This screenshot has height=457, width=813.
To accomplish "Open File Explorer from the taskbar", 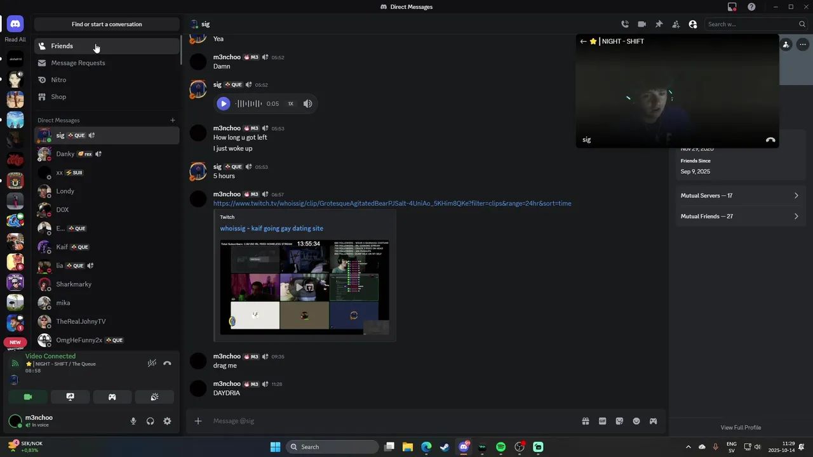I will point(408,447).
